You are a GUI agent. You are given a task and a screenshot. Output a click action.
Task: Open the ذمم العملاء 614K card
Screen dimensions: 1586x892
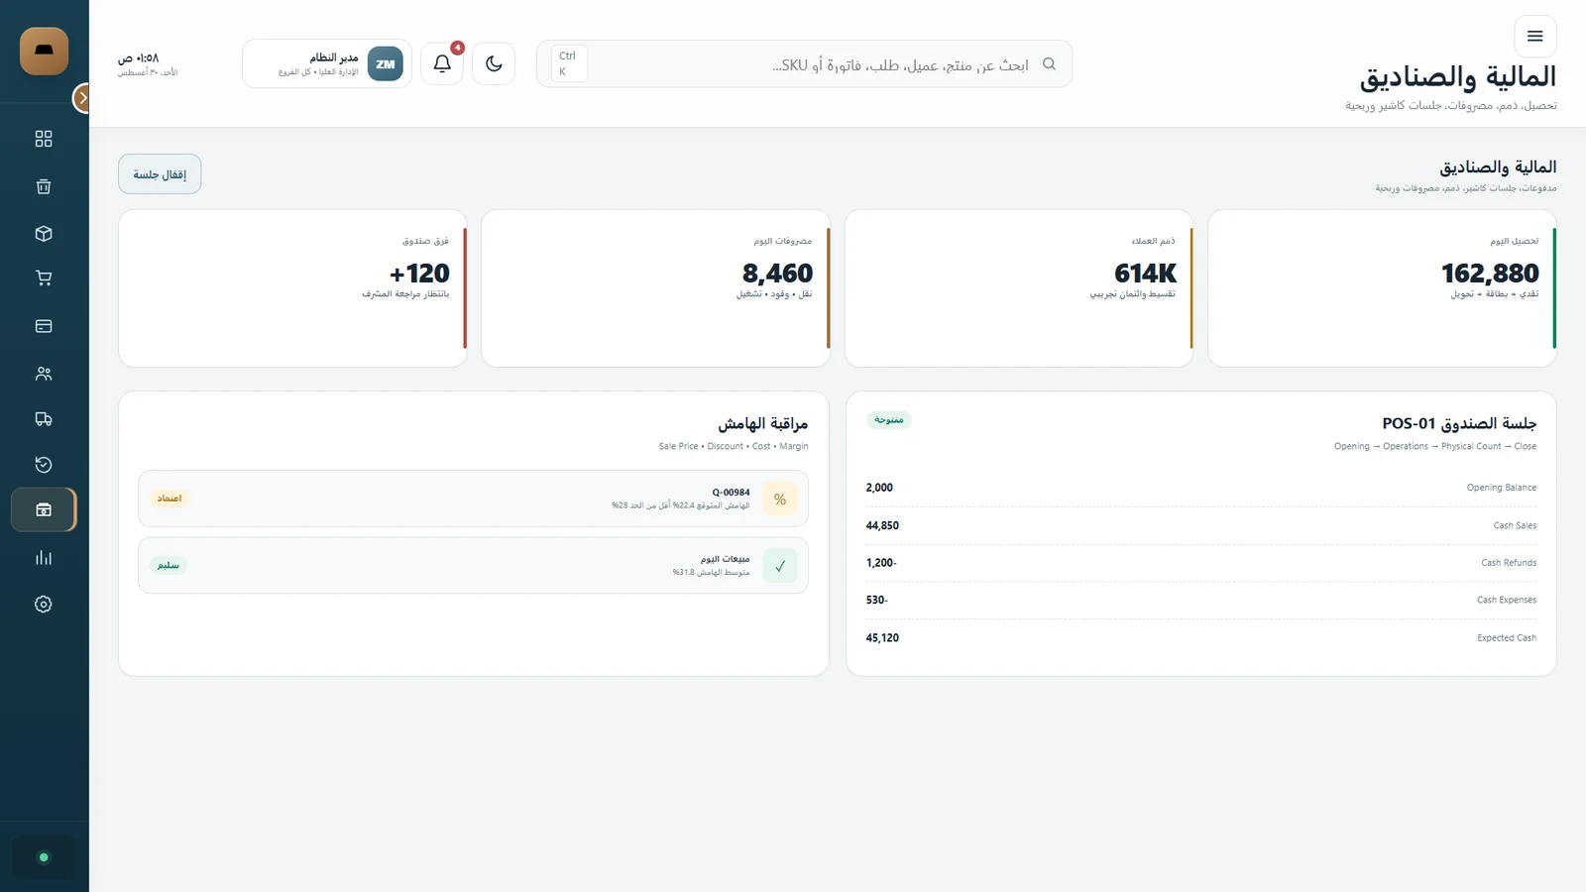click(1019, 288)
